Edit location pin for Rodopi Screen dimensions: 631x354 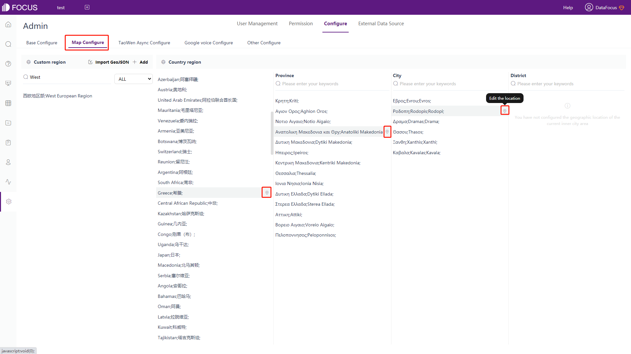point(505,111)
